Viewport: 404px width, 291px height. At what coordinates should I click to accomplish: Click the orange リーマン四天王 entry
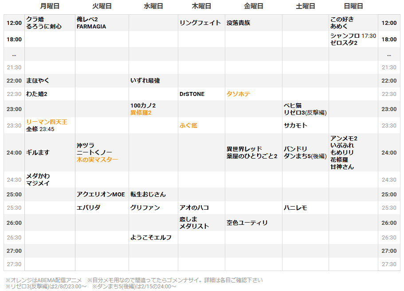tap(47, 122)
